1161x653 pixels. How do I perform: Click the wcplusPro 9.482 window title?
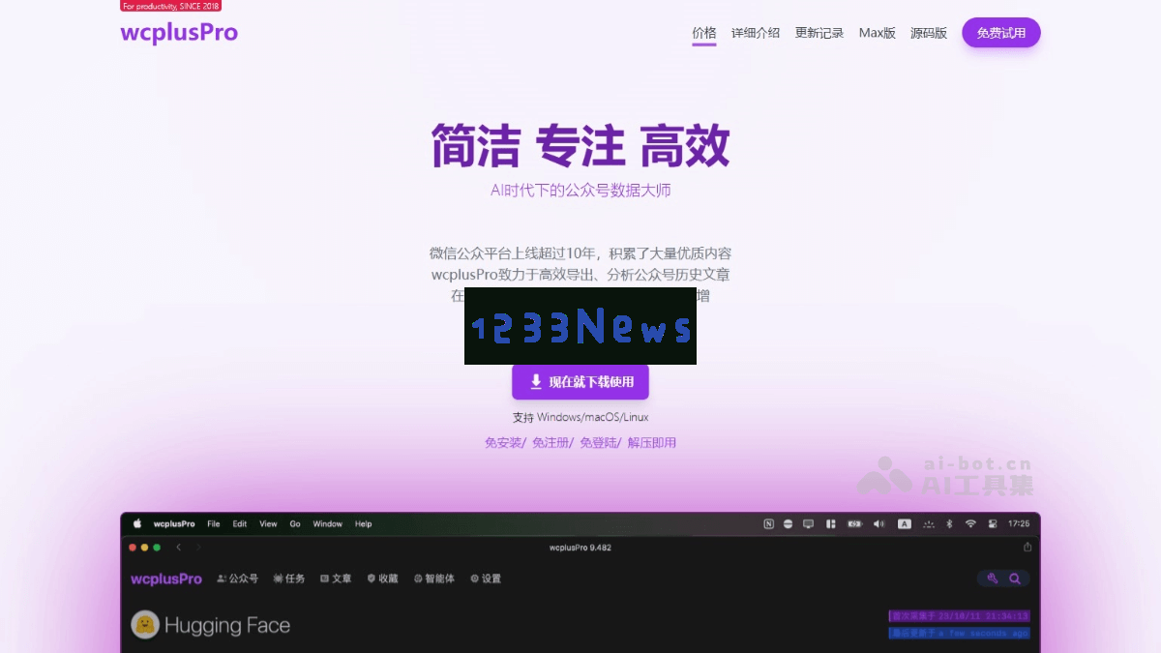coord(580,548)
